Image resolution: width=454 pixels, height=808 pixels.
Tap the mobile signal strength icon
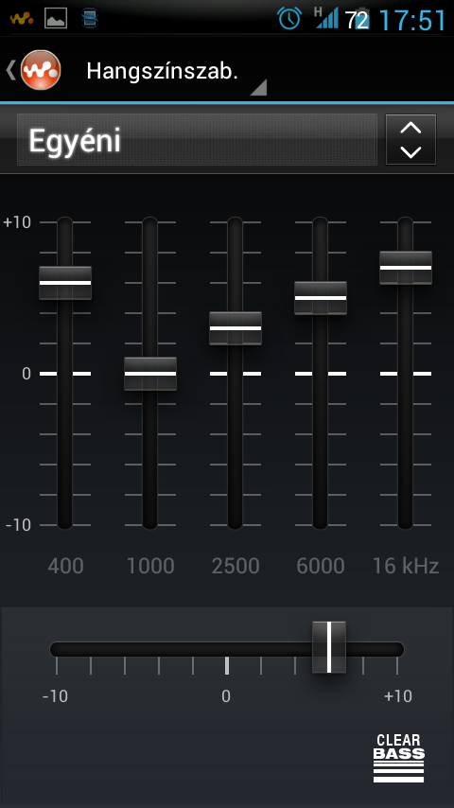[x=326, y=18]
